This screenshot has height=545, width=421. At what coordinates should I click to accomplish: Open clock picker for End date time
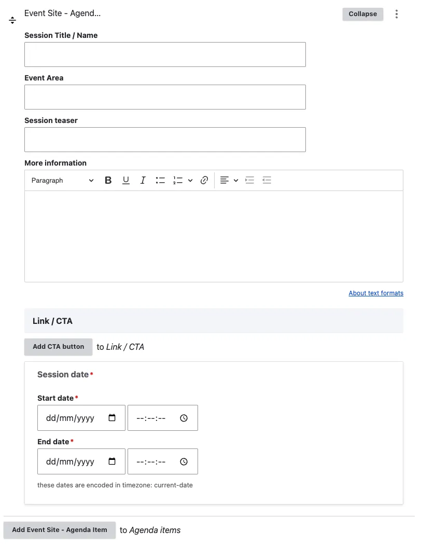pyautogui.click(x=184, y=461)
